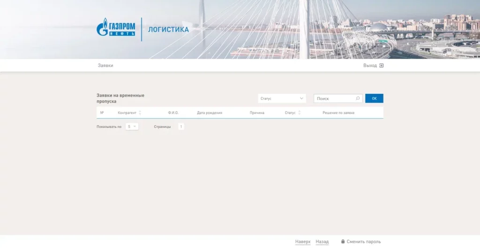Click the blue OK button

pos(374,98)
